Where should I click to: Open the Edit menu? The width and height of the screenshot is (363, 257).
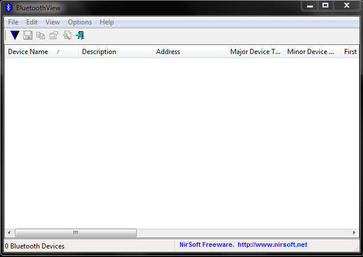[x=32, y=22]
